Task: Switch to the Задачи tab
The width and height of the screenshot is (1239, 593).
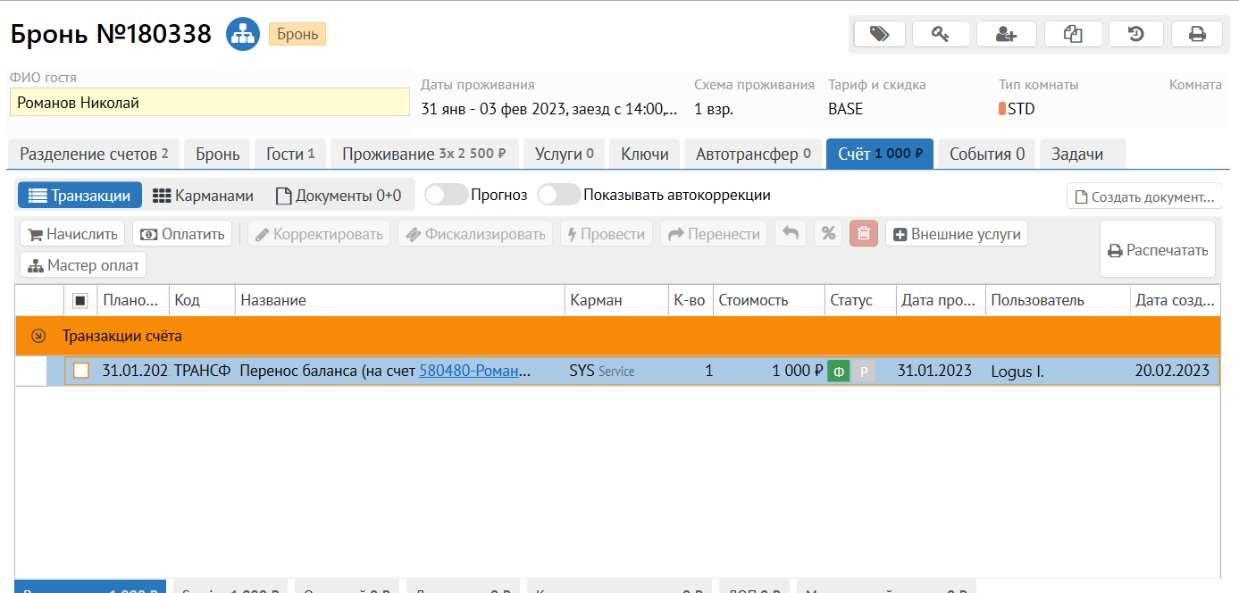Action: point(1083,154)
